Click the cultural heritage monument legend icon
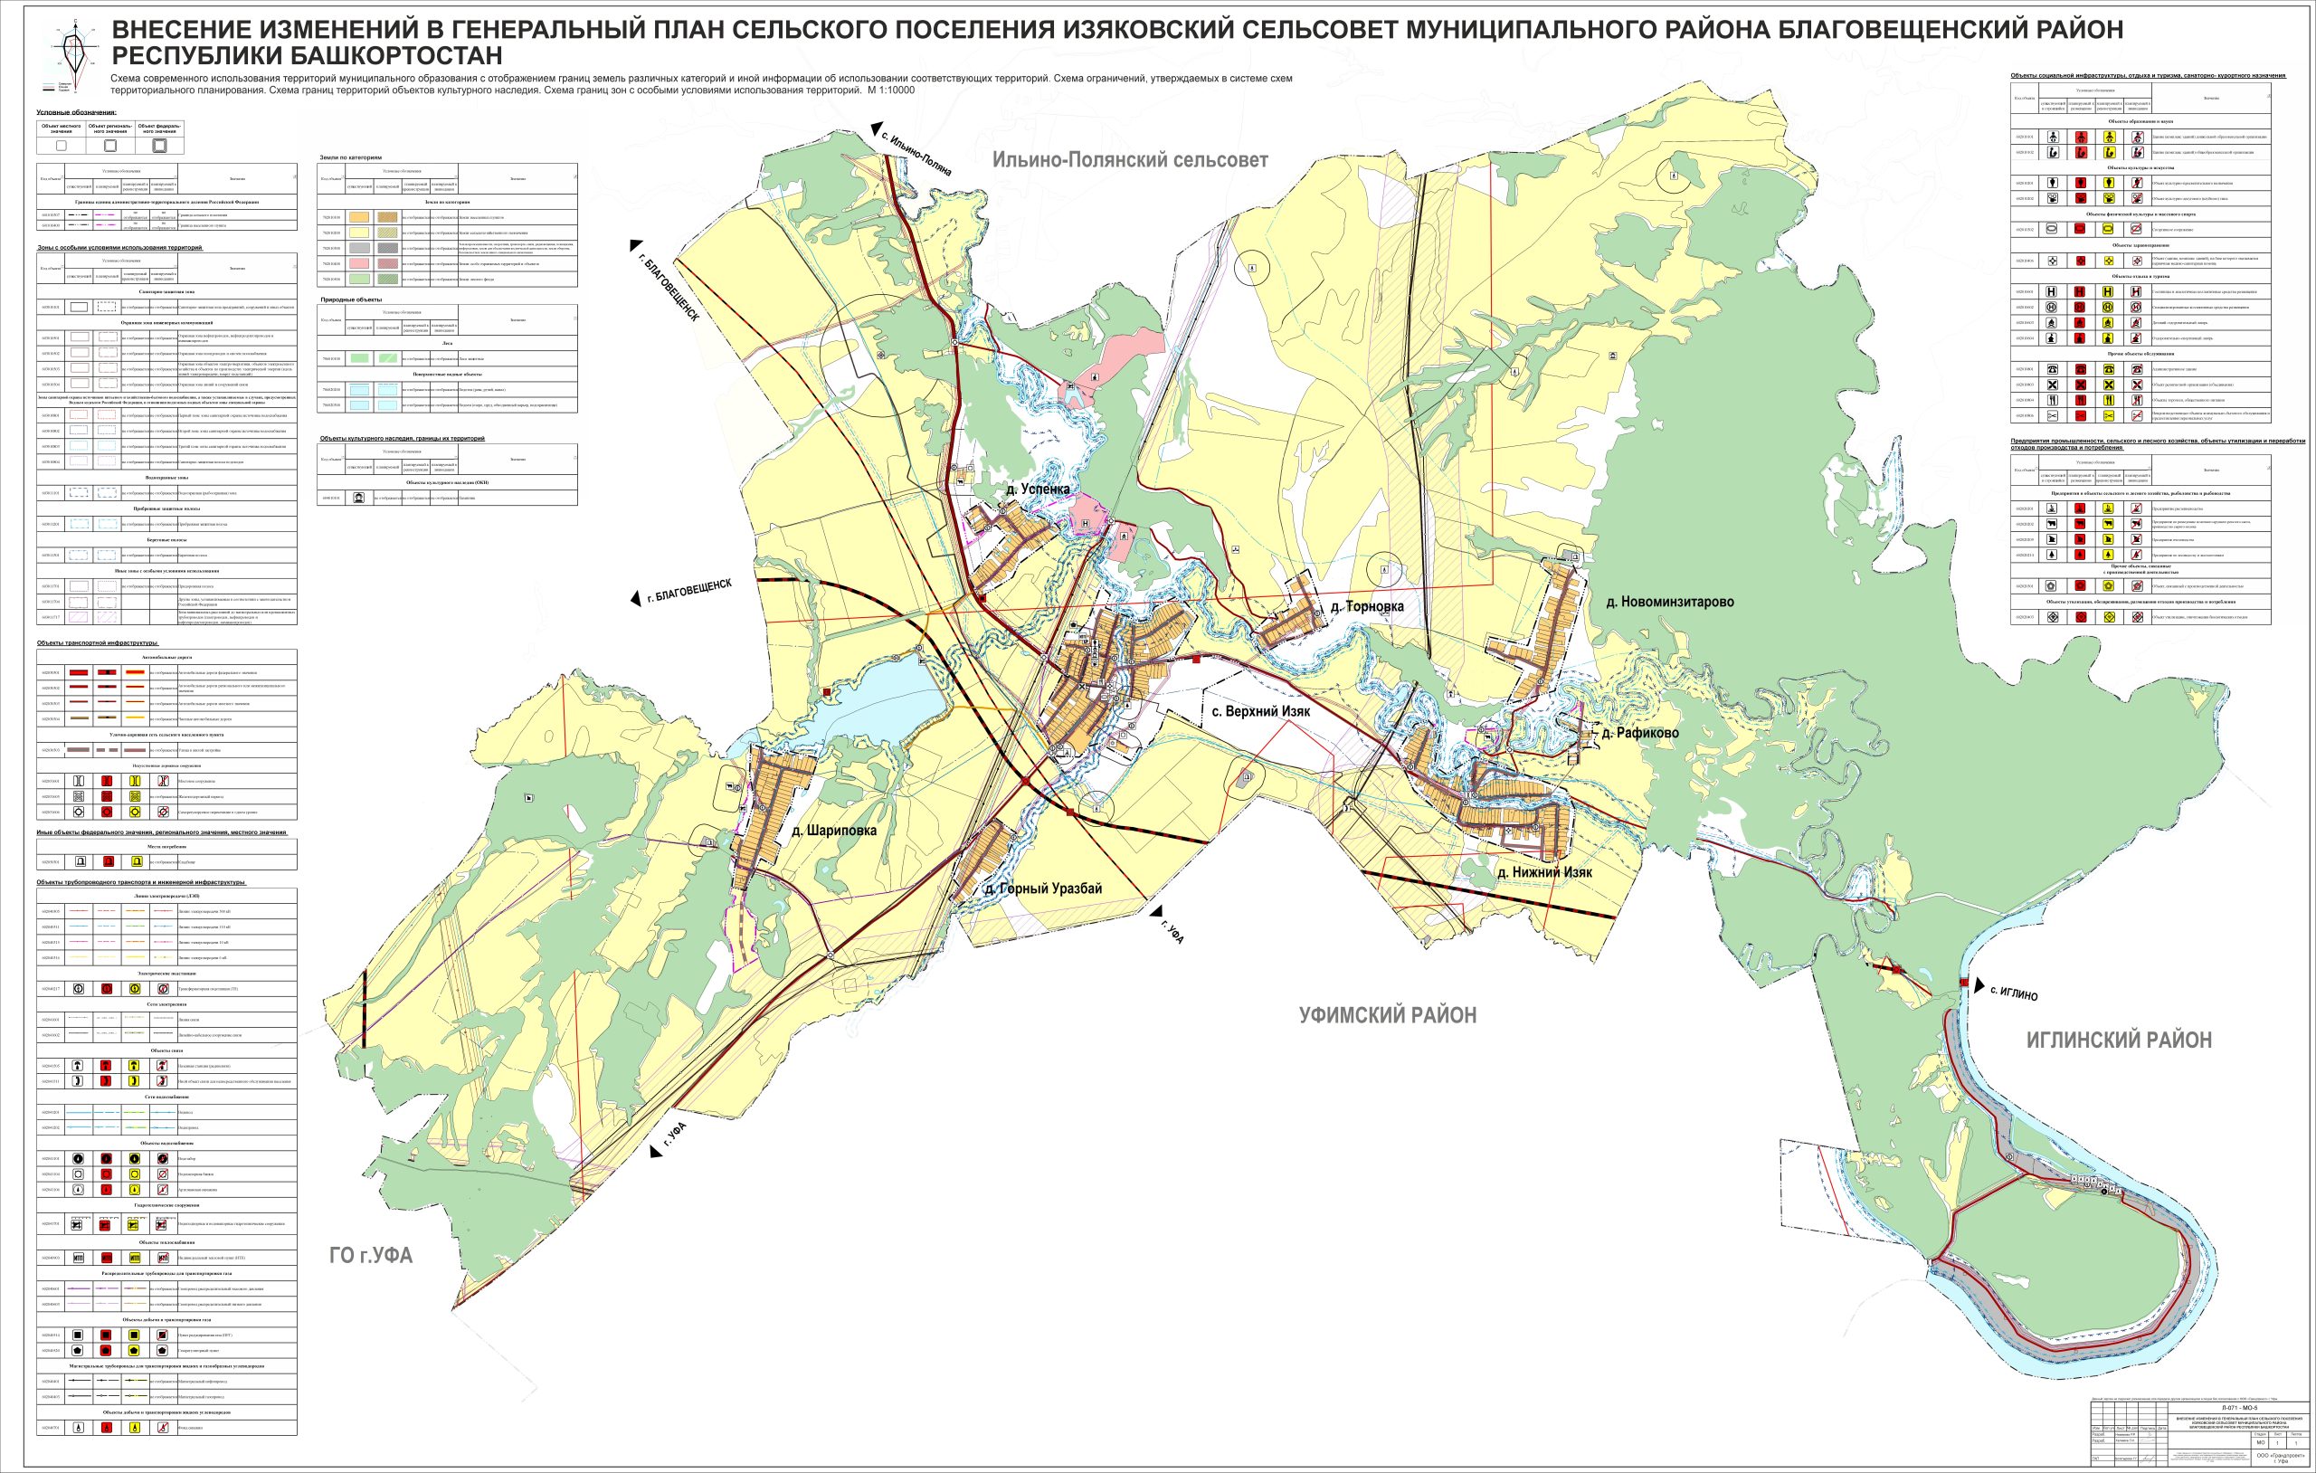Screen dimensions: 2316x1473 359,498
